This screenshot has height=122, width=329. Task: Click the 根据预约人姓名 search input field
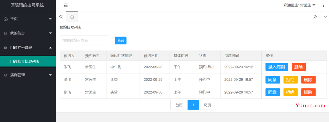point(84,40)
